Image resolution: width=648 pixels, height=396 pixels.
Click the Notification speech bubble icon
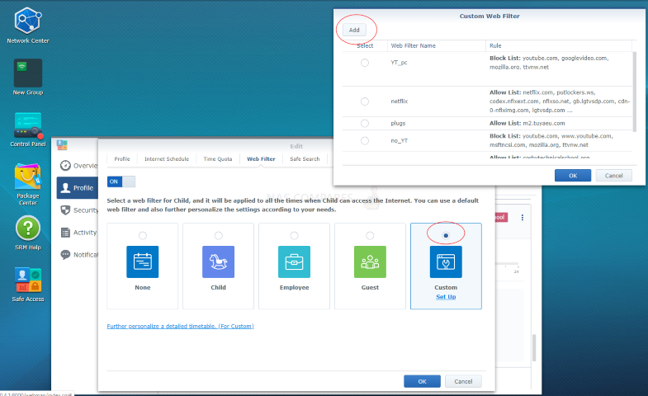pyautogui.click(x=65, y=255)
